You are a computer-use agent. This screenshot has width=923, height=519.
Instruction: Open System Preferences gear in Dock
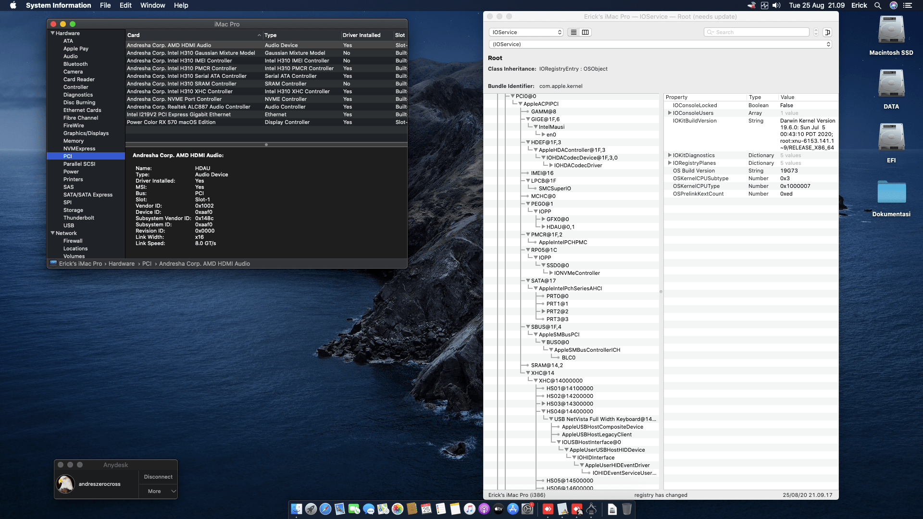(527, 509)
